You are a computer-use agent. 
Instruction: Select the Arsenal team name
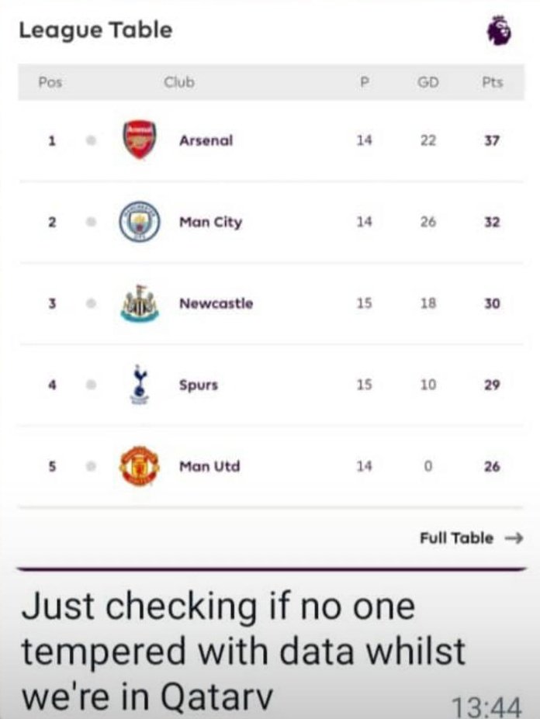[206, 140]
